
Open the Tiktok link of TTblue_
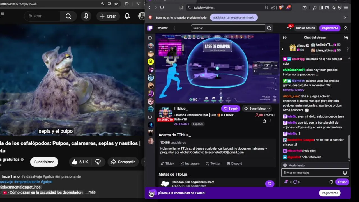[167, 164]
